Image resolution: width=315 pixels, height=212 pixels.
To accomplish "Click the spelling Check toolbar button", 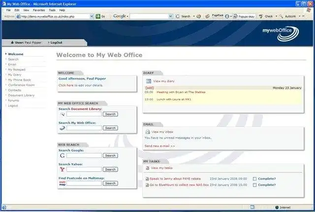I will coord(266,16).
